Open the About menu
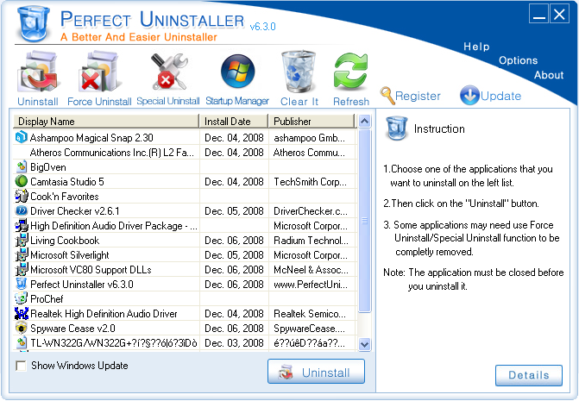This screenshot has width=579, height=401. (x=549, y=75)
